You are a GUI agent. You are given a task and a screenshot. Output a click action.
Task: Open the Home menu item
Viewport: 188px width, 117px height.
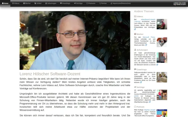(5, 3)
